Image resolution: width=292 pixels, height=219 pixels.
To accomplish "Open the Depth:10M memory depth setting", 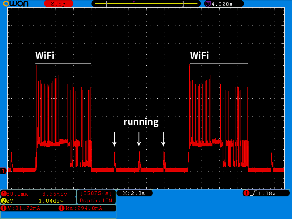I will click(96, 201).
